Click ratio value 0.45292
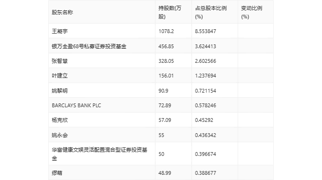This screenshot has width=322, height=180. pyautogui.click(x=204, y=120)
